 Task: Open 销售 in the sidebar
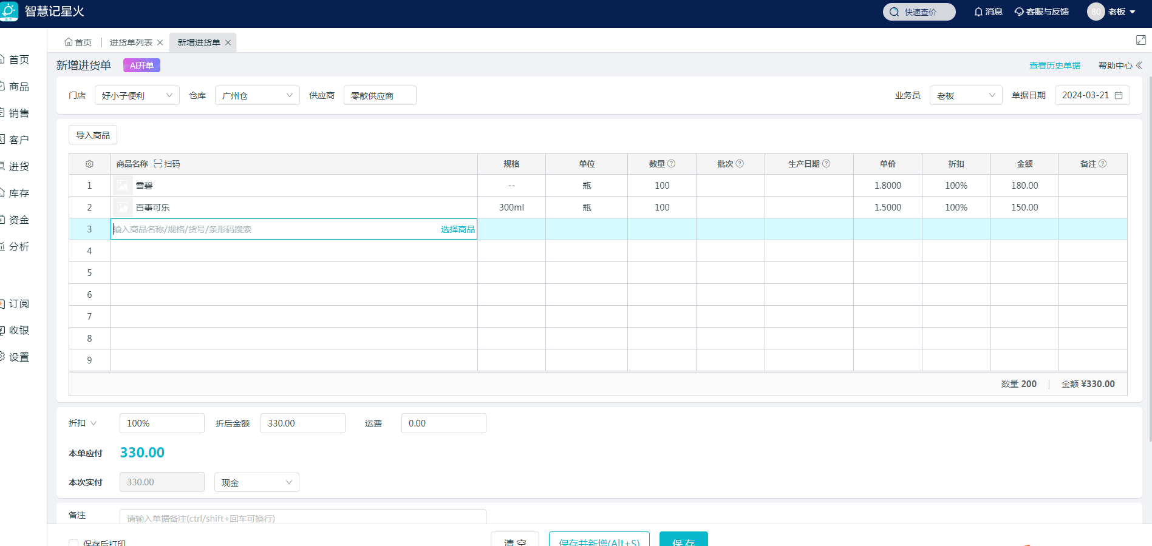click(19, 113)
